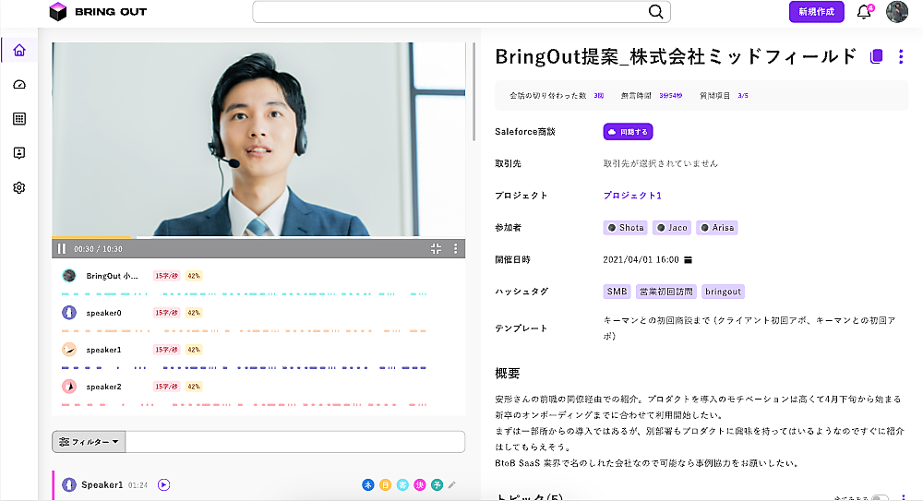This screenshot has width=923, height=501.
Task: Click the search magnifier icon
Action: point(655,12)
